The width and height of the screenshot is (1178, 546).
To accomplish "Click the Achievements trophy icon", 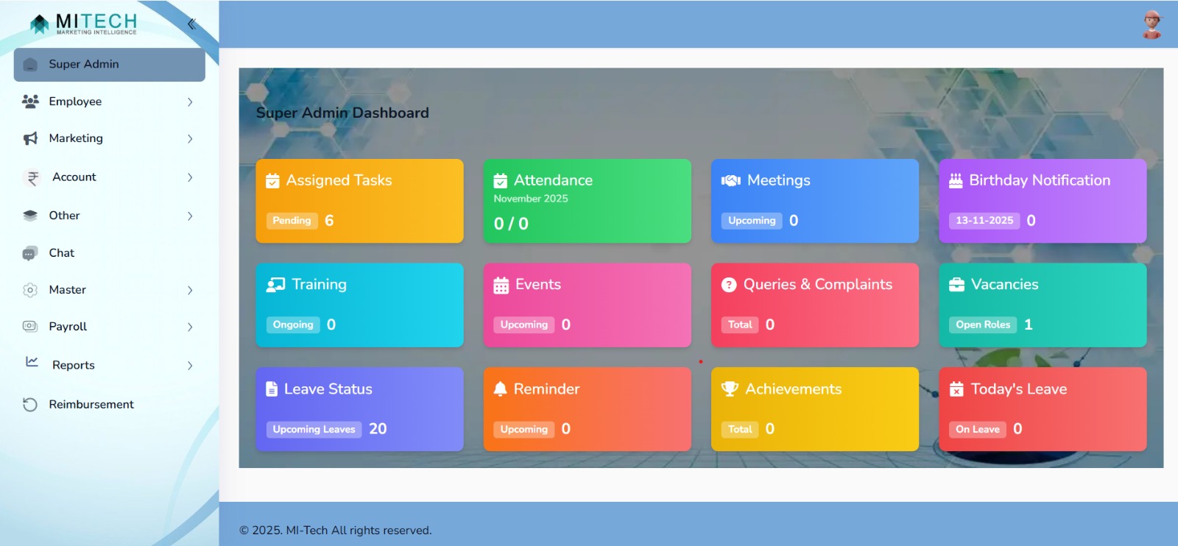I will point(730,389).
